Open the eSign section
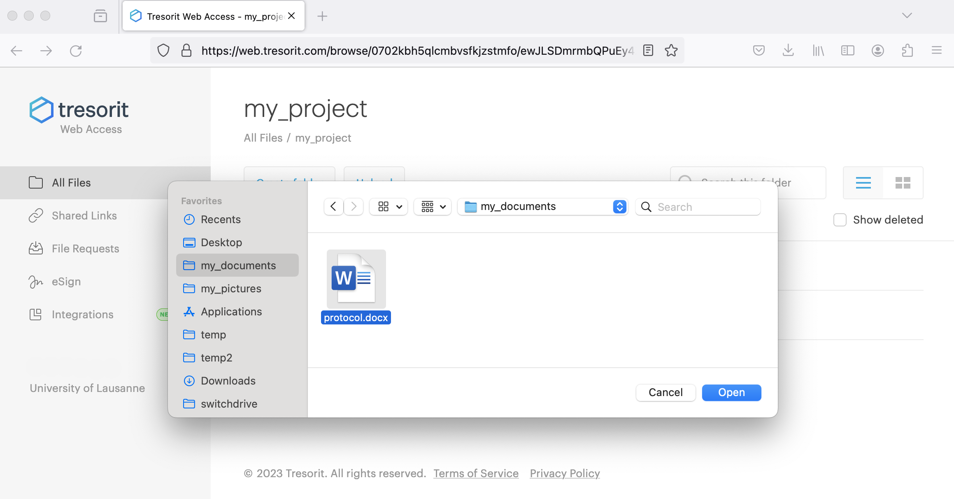The height and width of the screenshot is (499, 954). 66,282
